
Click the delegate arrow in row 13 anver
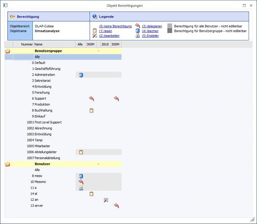pos(116,206)
